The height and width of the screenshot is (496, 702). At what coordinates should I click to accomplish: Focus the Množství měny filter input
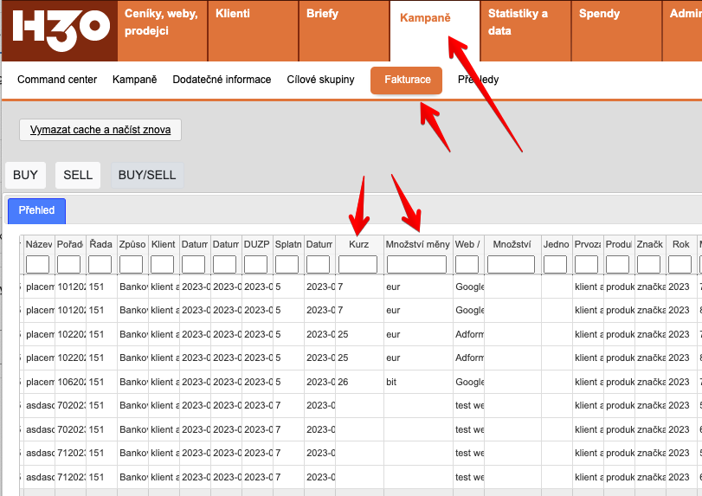pos(417,264)
